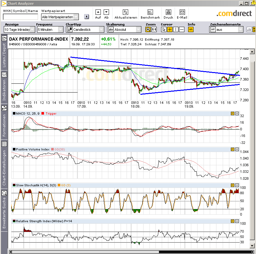Screen dimensions: 256x254
Task: Close the Relative Strength Index panel
Action: [x=237, y=221]
